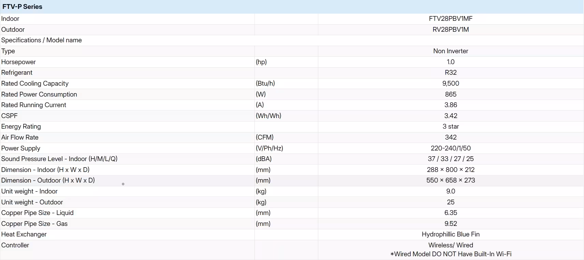Click the air flow value 342
This screenshot has height=260, width=584.
(451, 138)
